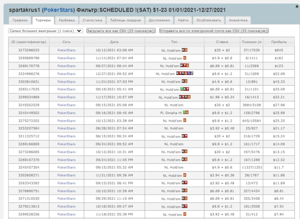Image resolution: width=300 pixels, height=219 pixels.
Task: Expand the Самые большие выигрыши dropdown
Action: tap(45, 31)
